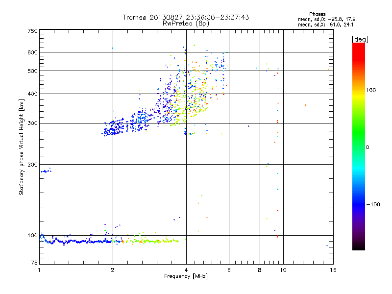392x294 pixels.
Task: Click the x-axis tick label "4"
Action: coord(186,270)
